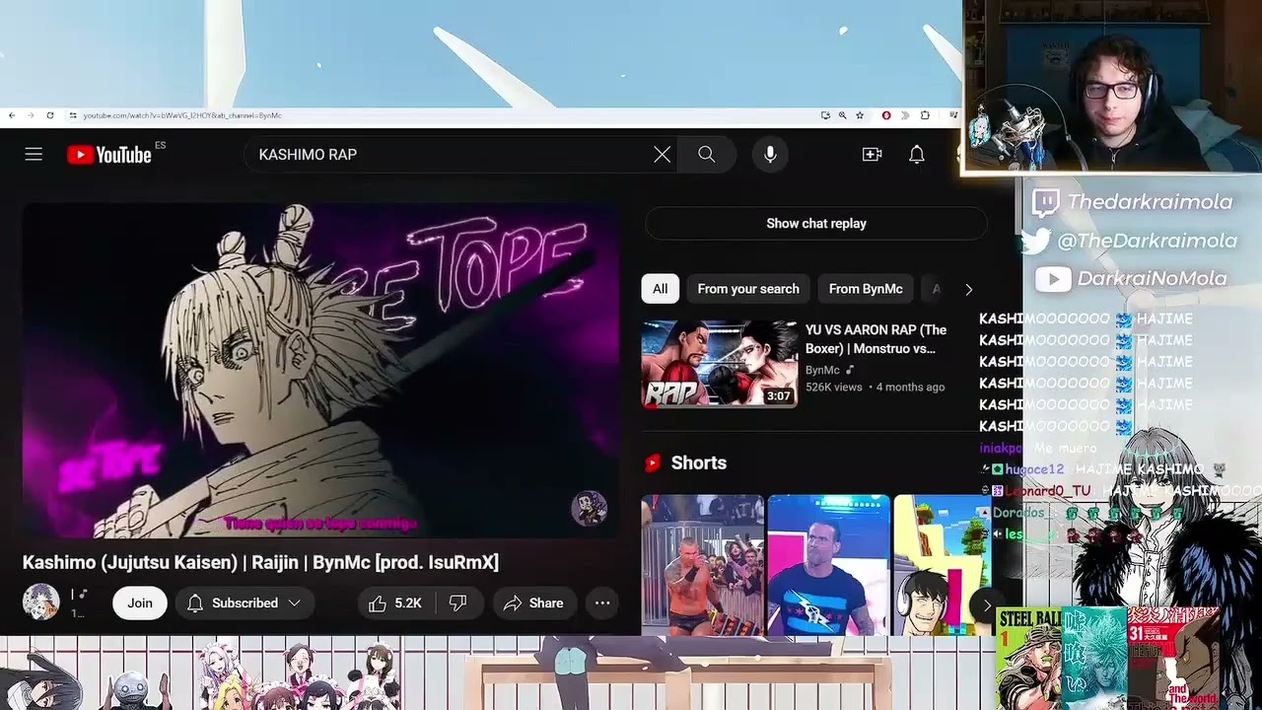Click the browser URL address text
Viewport: 1262px width, 710px height.
tap(182, 115)
